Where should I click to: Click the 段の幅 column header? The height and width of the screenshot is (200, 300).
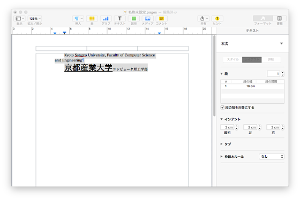coord(247,82)
